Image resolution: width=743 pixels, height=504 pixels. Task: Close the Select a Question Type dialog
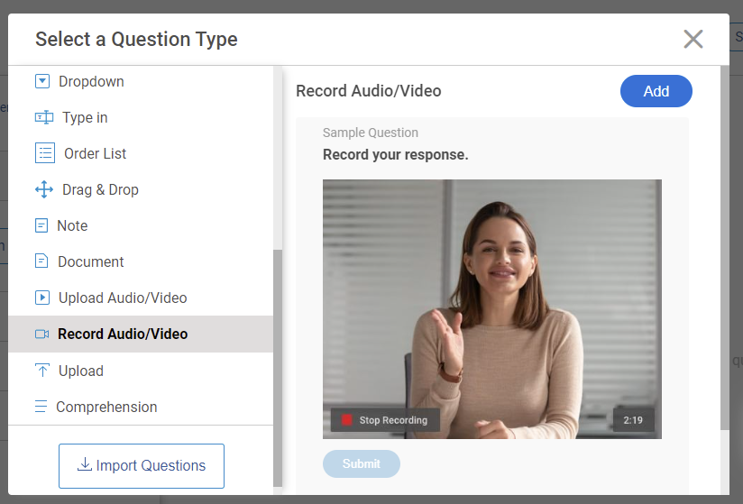click(693, 39)
